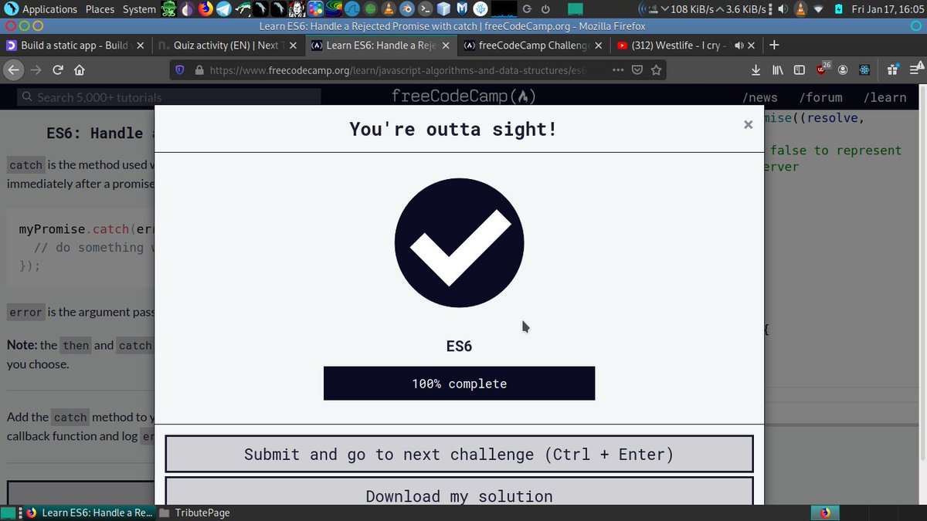The width and height of the screenshot is (927, 521).
Task: Click the volume speaker icon in panel
Action: [783, 9]
